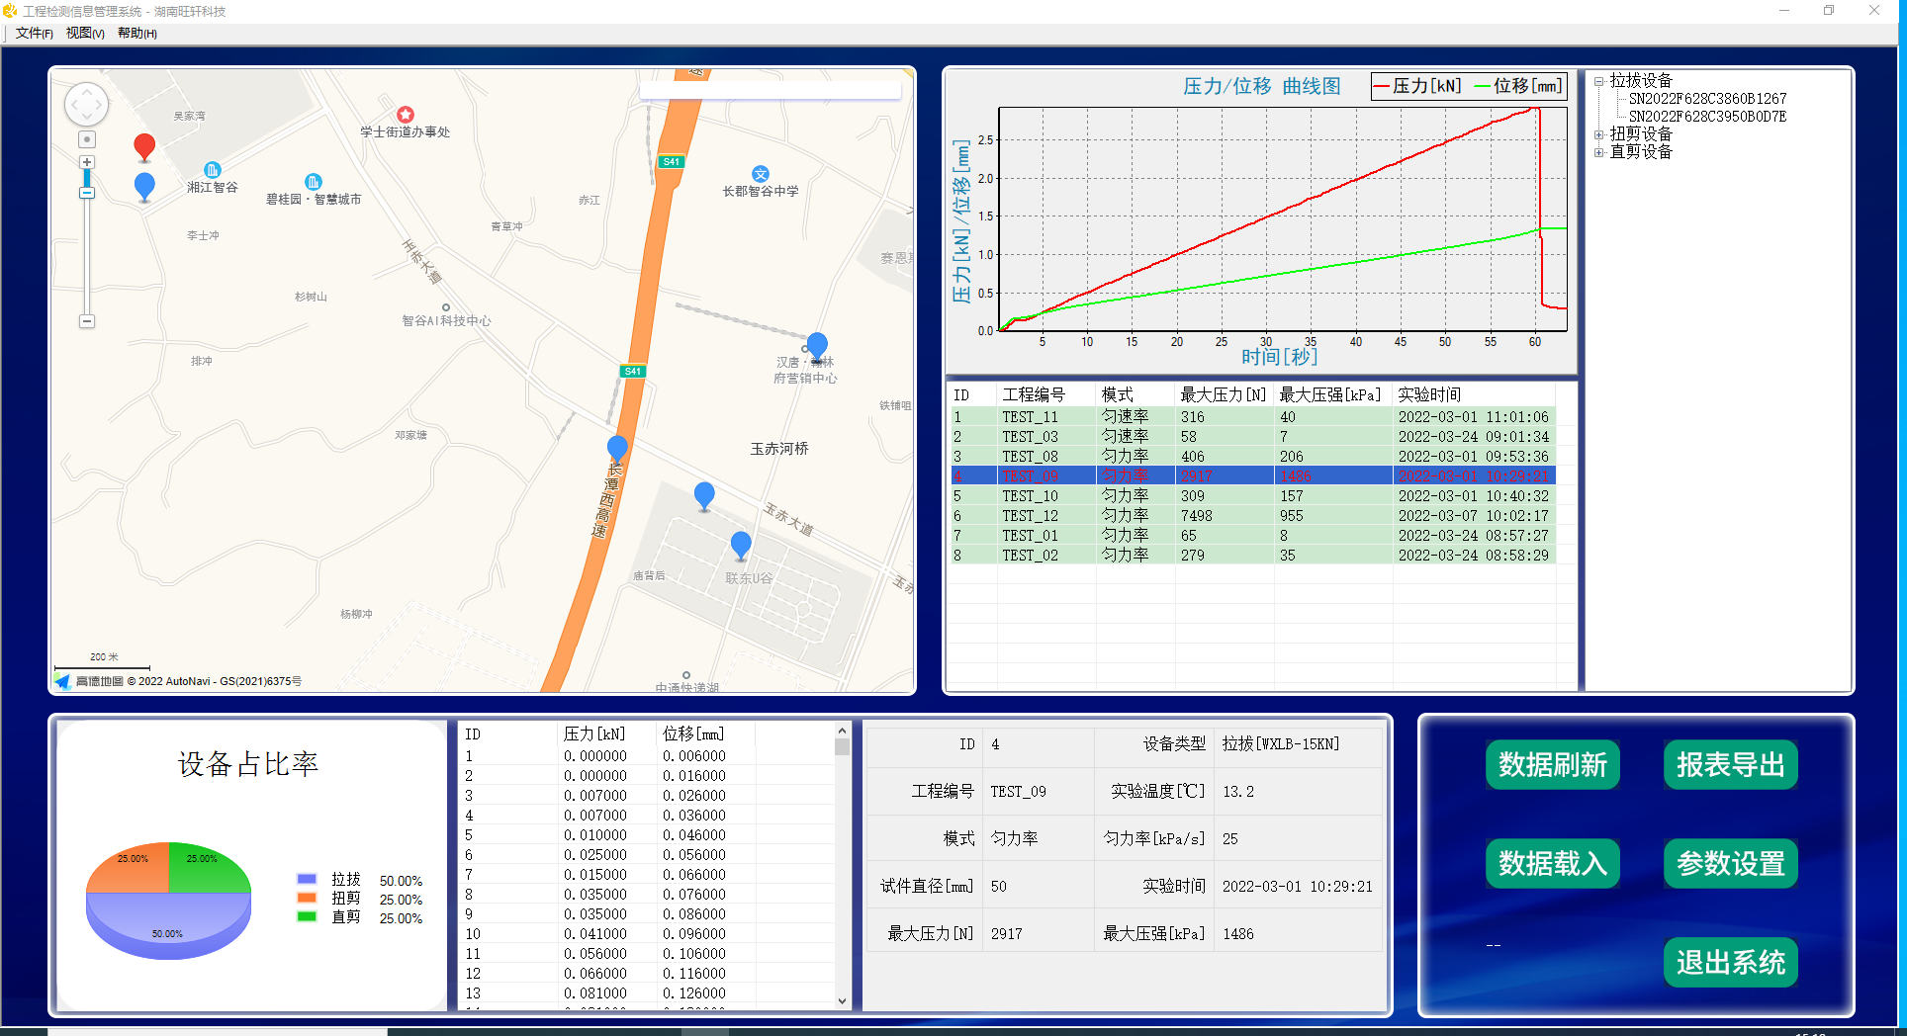Click the 学士街道办事处 star icon on map
Image resolution: width=1907 pixels, height=1036 pixels.
[405, 115]
